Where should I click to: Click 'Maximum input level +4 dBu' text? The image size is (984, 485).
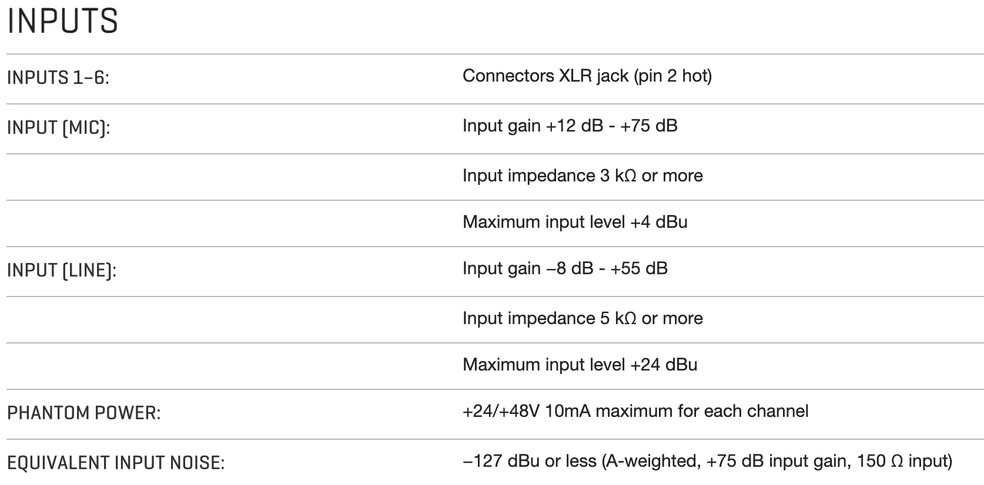click(575, 222)
